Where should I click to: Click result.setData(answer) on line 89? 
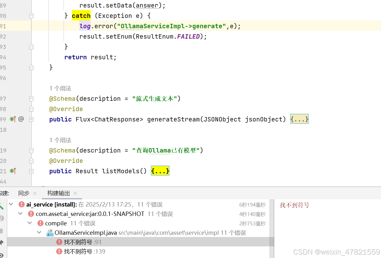click(123, 6)
